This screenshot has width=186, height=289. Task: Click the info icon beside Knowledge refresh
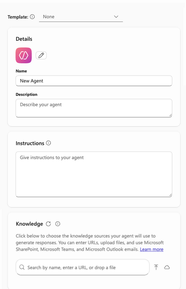coord(58,224)
